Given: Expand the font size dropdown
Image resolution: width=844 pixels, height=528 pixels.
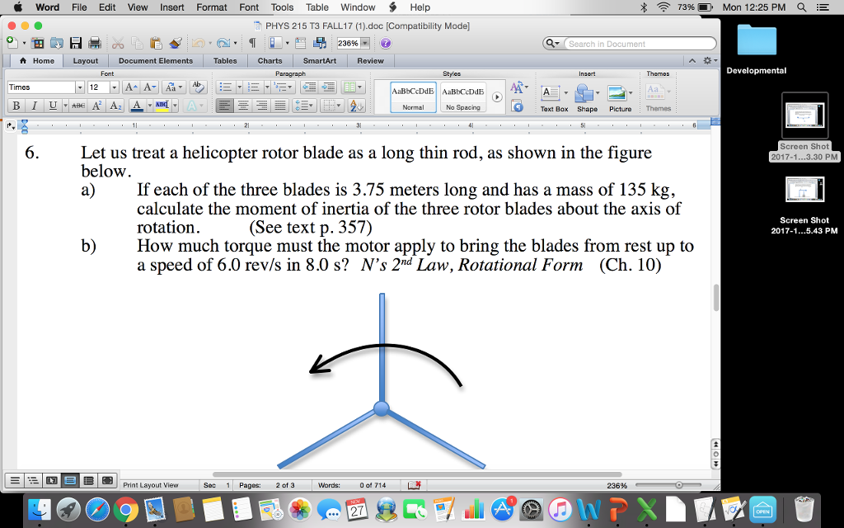Looking at the screenshot, I should [115, 87].
